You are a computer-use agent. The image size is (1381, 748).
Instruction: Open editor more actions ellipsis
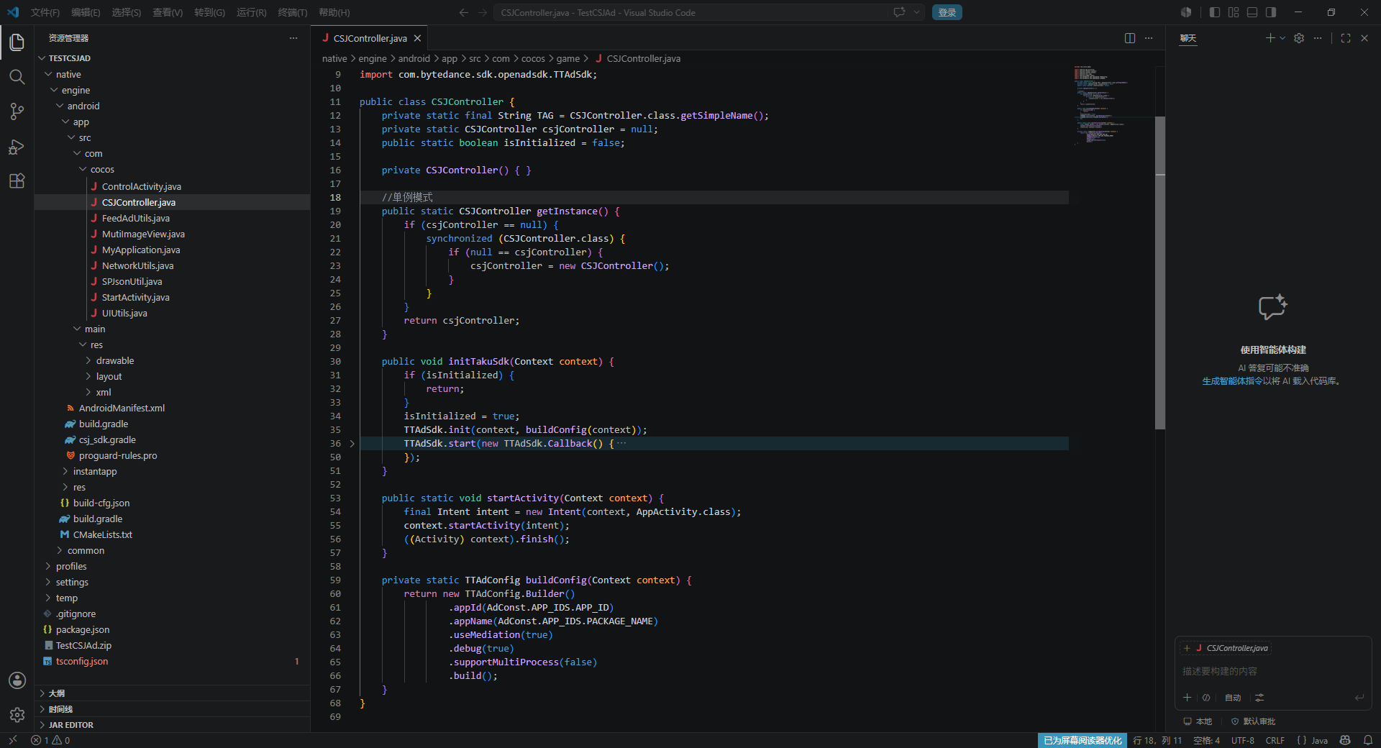(x=1149, y=38)
